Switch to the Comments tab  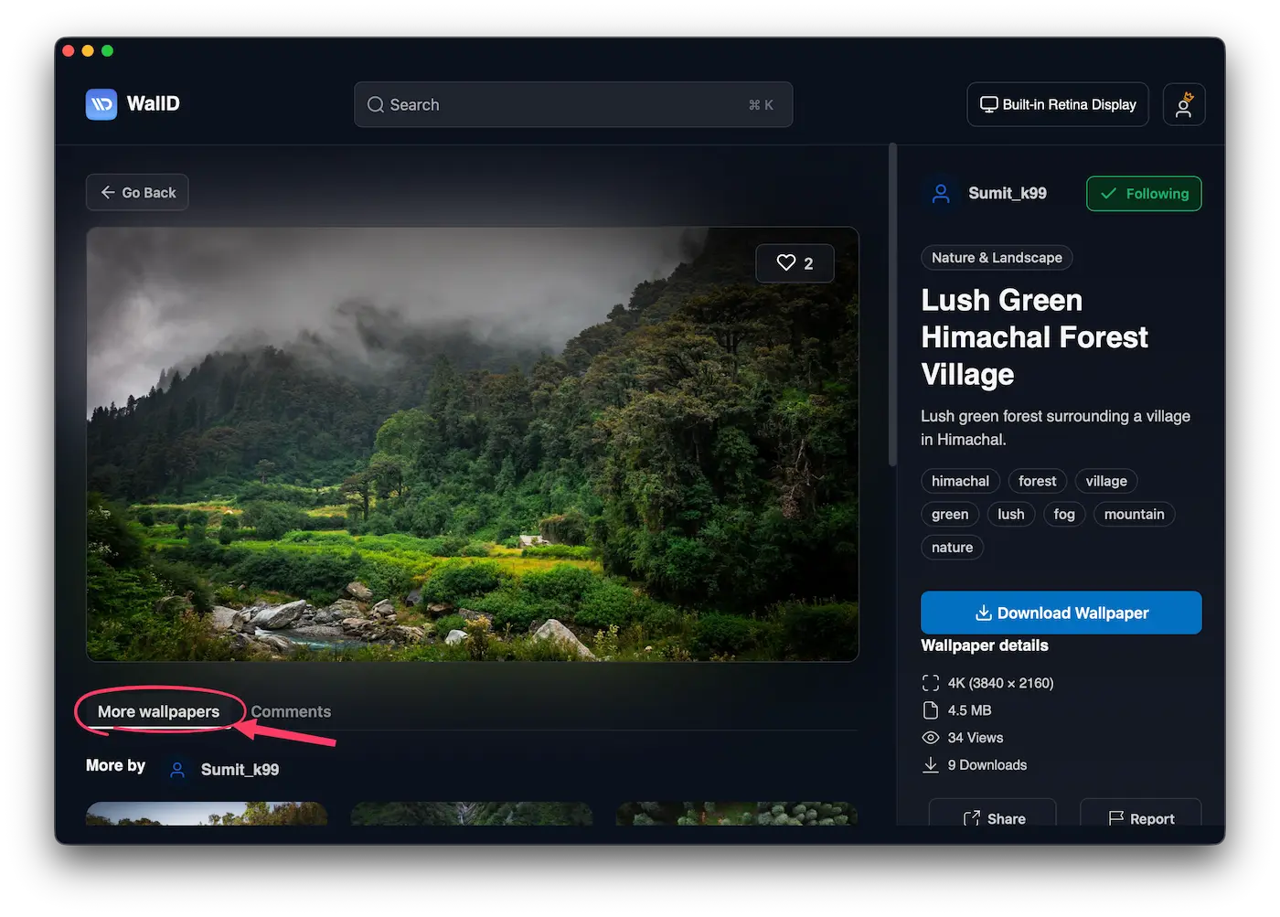tap(291, 711)
